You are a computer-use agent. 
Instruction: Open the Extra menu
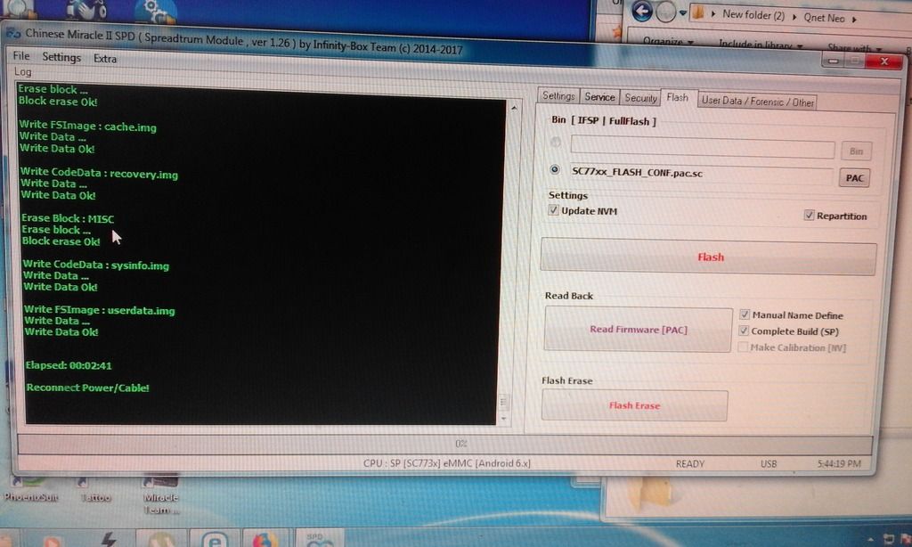[x=105, y=59]
